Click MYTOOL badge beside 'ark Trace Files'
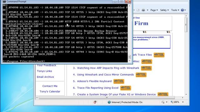This screenshot has height=112, width=200. (159, 55)
